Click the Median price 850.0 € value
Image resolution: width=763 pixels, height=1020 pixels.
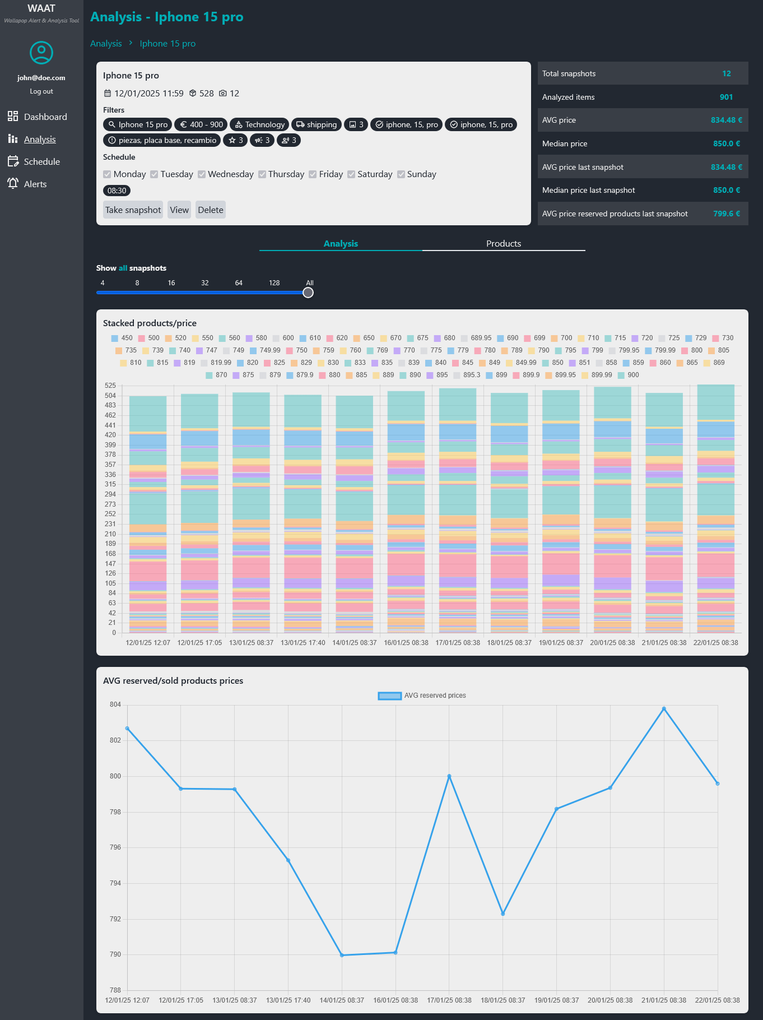(727, 143)
